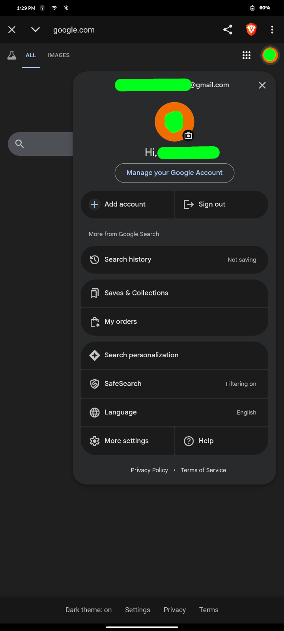The height and width of the screenshot is (631, 284).
Task: Open SafeSearch filtering setting
Action: [174, 384]
